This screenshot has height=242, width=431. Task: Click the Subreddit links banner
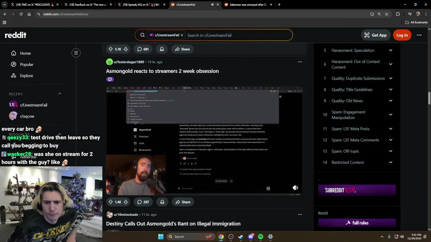point(357,190)
